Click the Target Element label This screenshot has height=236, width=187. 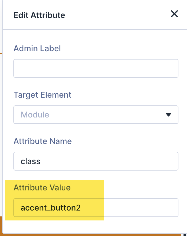(x=42, y=95)
